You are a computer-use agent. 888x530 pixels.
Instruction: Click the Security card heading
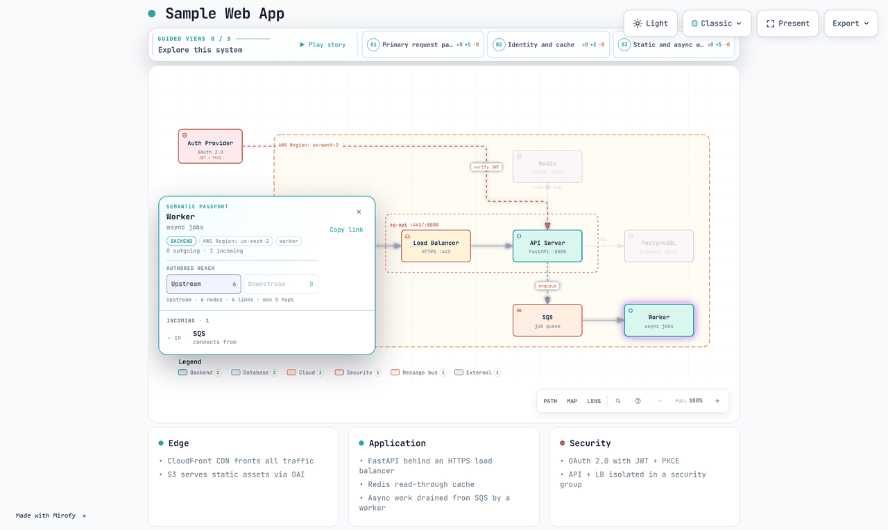pos(590,443)
